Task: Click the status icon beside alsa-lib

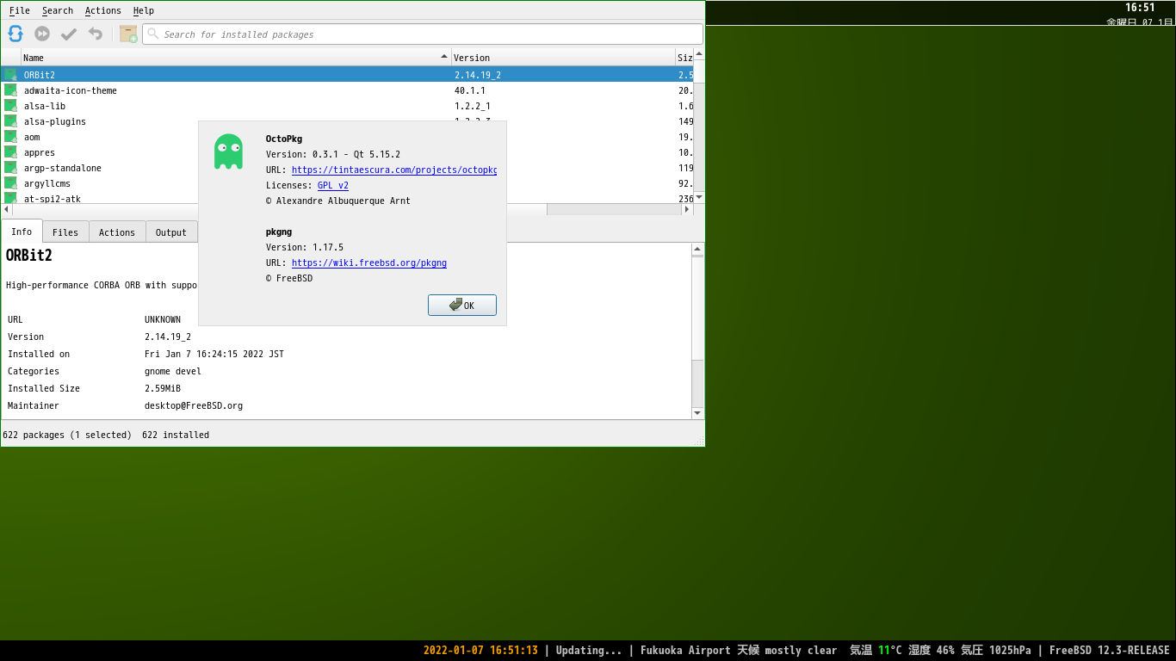Action: [x=10, y=106]
